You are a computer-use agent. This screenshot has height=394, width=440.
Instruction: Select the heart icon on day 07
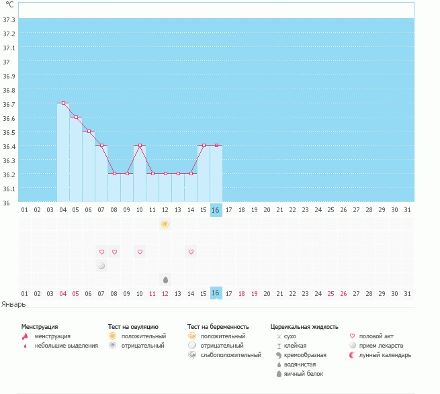coord(101,252)
